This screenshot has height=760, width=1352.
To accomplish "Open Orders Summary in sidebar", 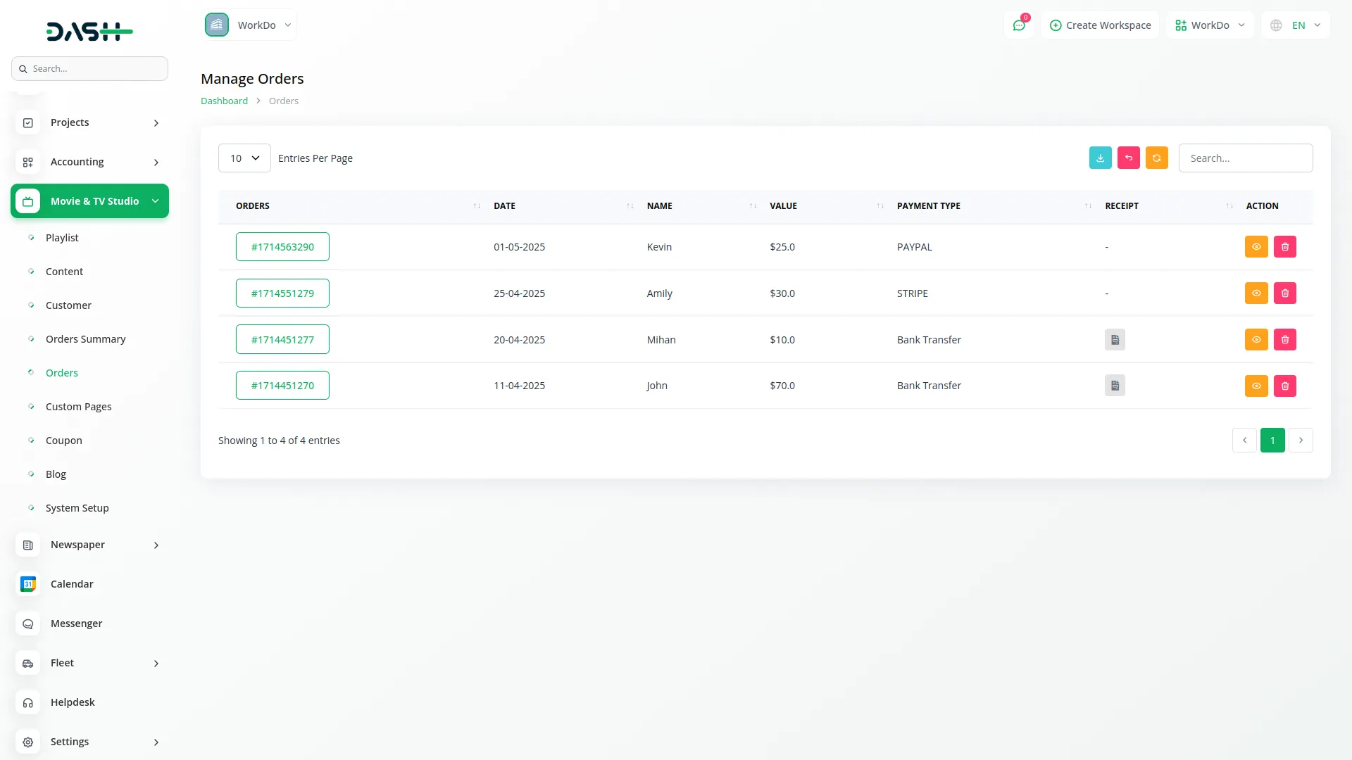I will 85,339.
